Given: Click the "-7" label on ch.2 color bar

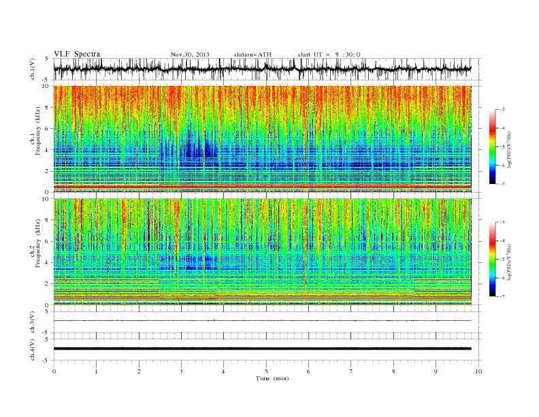Looking at the screenshot, I should coord(502,296).
